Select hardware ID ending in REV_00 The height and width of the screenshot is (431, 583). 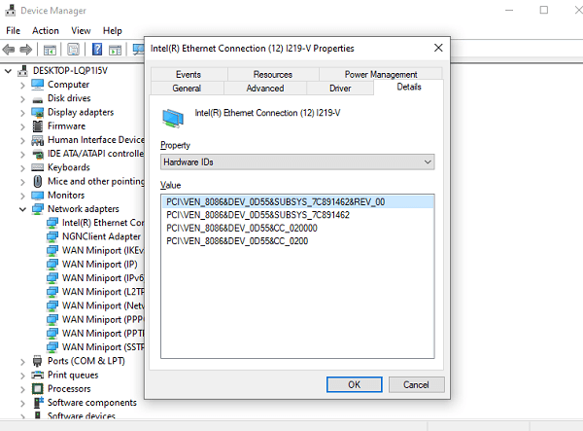pos(297,202)
